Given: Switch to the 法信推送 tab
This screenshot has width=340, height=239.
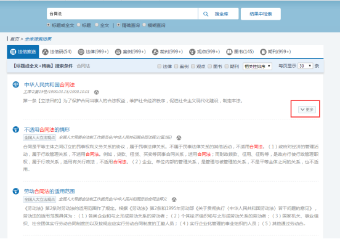Looking at the screenshot, I should (23, 52).
